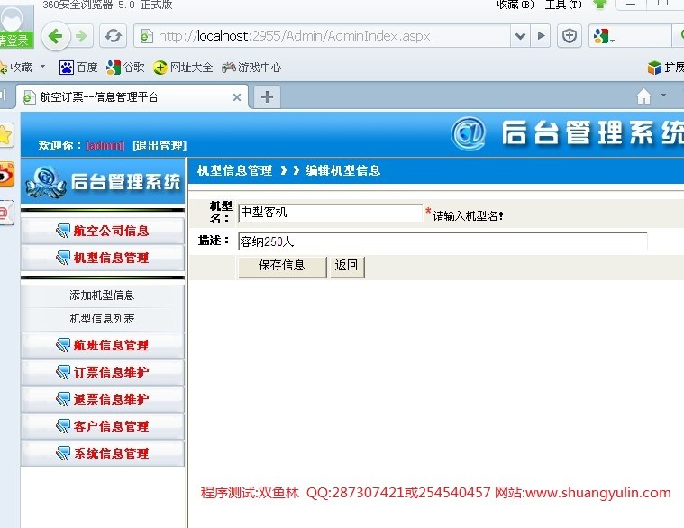684x528 pixels.
Task: Open the Google search engine selector
Action: tap(604, 36)
